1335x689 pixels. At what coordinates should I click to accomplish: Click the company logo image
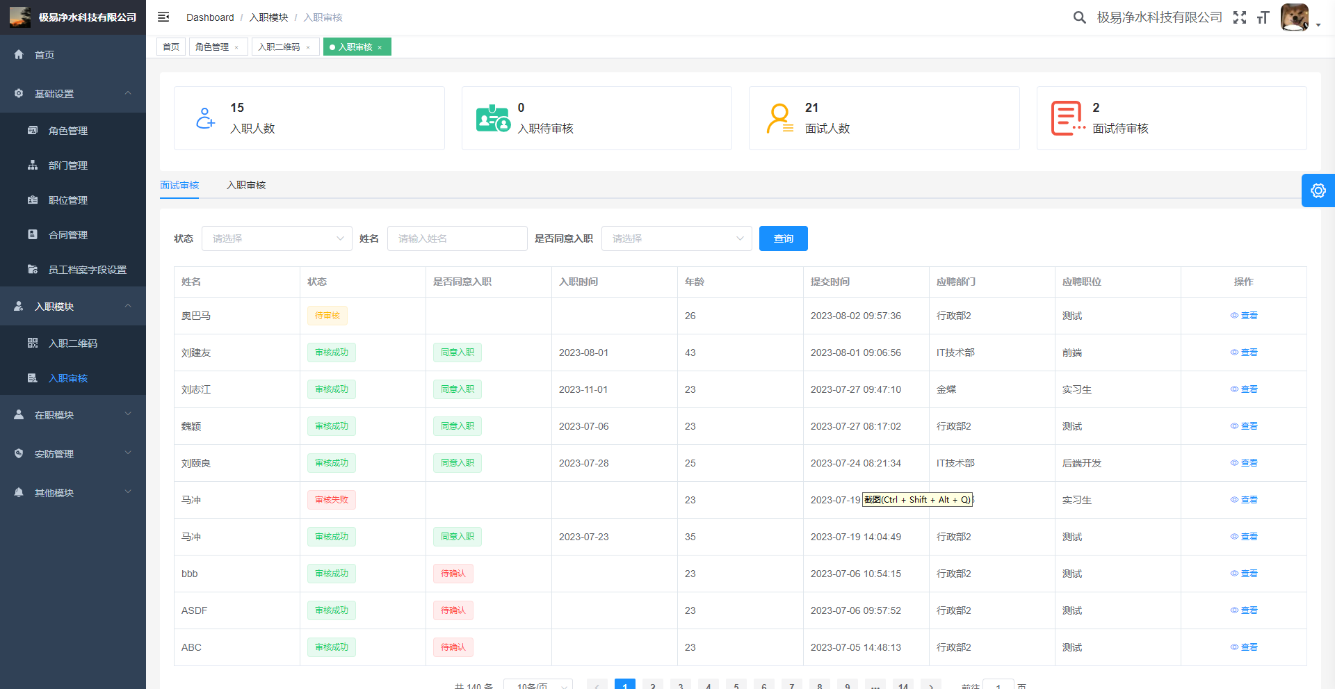click(20, 17)
